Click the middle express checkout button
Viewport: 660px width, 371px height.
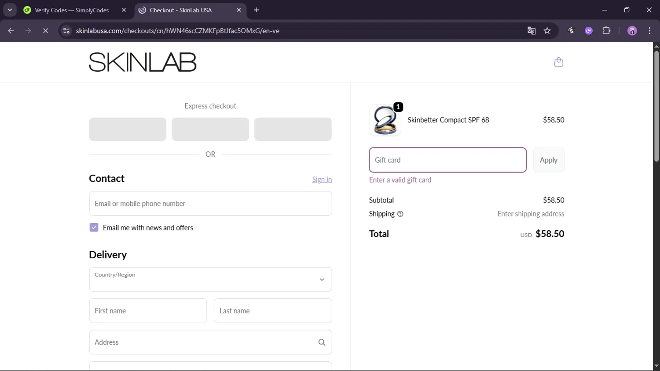click(x=210, y=129)
